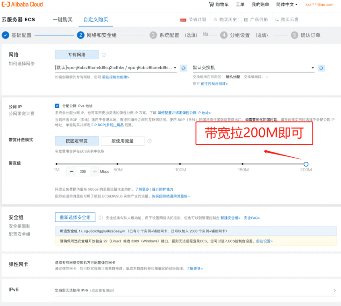Image resolution: width=341 pixels, height=306 pixels.
Task: Click step 5 确认订单 circle
Action: coord(294,35)
